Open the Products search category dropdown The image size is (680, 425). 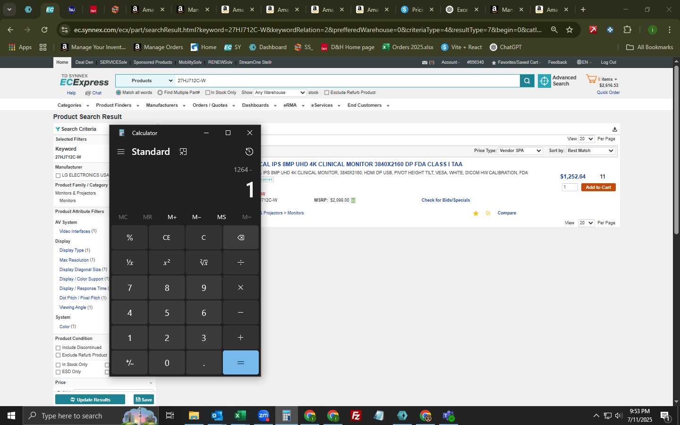point(145,81)
